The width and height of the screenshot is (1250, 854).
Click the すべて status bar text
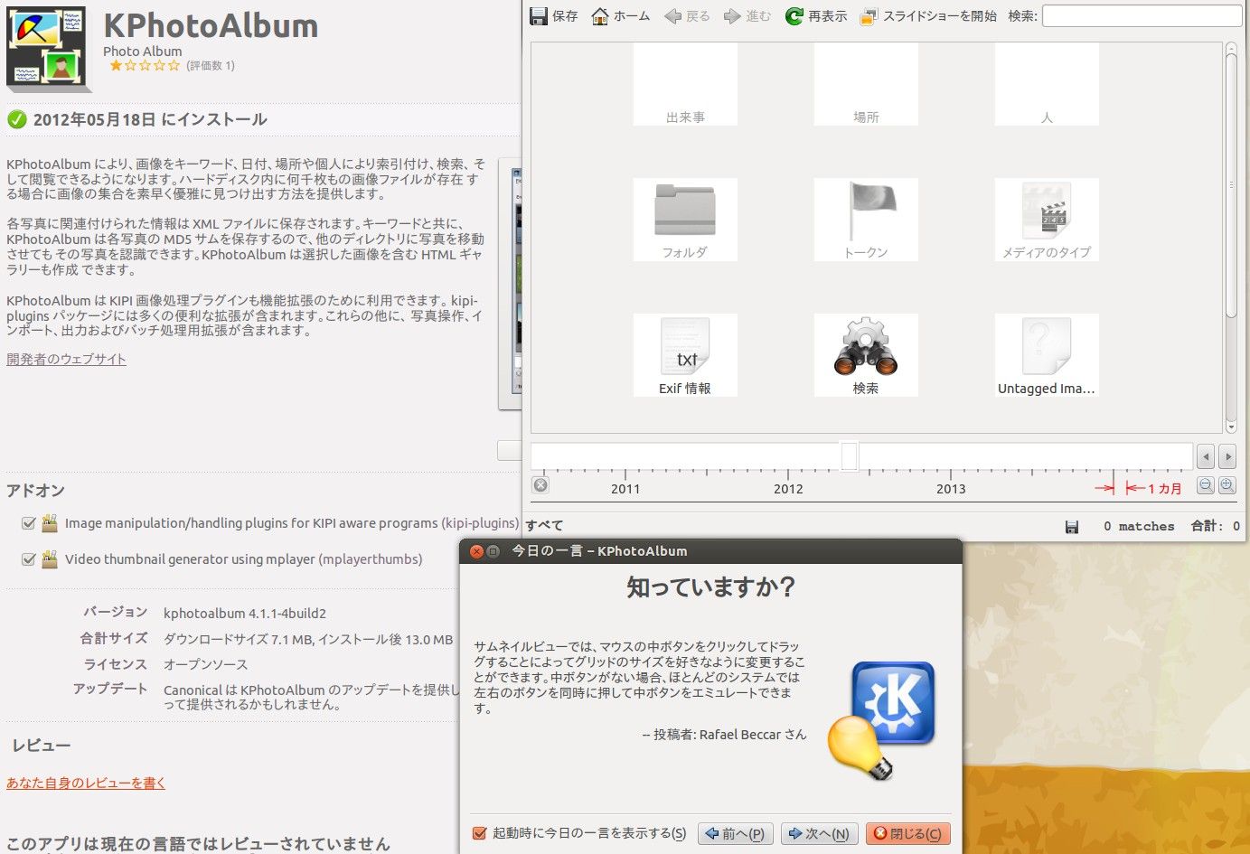point(544,525)
